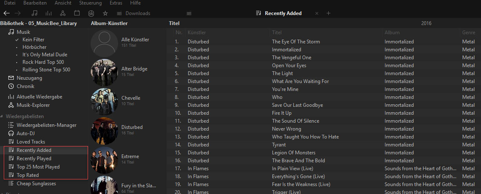Click the Musik-Explorer sidebar icon
481x194 pixels.
[11, 105]
